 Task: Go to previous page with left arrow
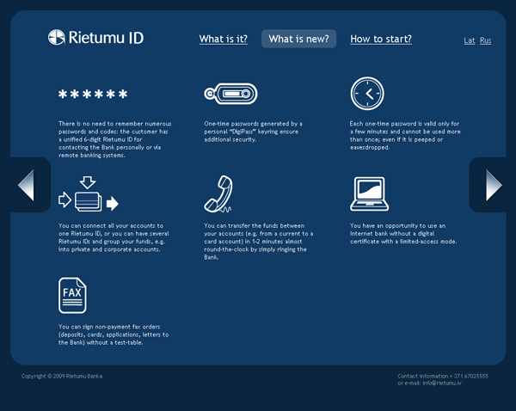[x=26, y=185]
